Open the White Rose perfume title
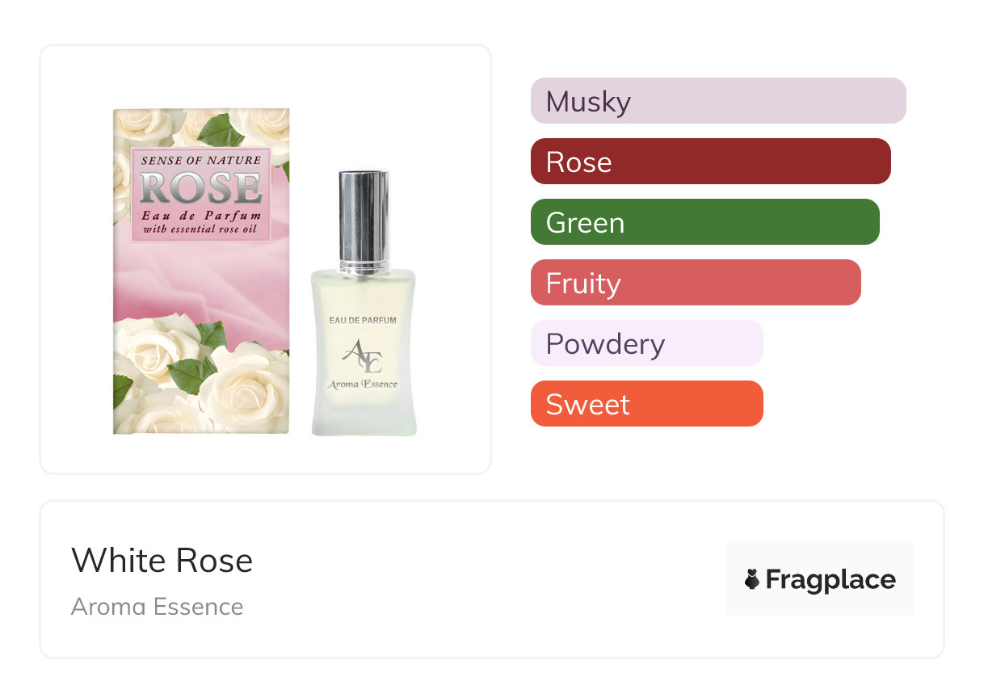The height and width of the screenshot is (698, 984). point(162,561)
